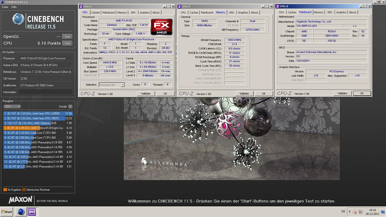Click the Cinebench globe logo
Viewport: 386px width, 217px height.
tap(18, 19)
